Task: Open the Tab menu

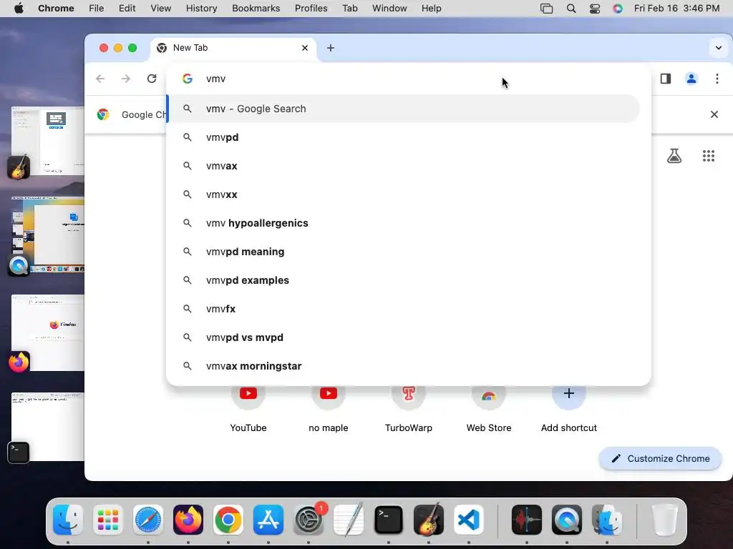Action: coord(349,9)
